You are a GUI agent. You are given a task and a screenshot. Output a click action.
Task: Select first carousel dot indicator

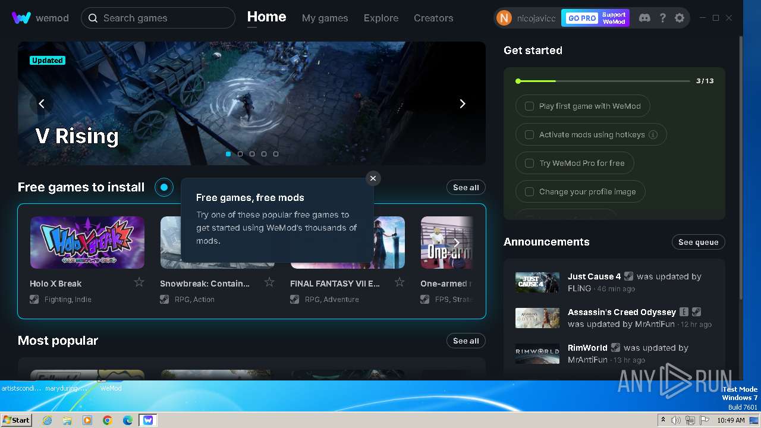228,154
